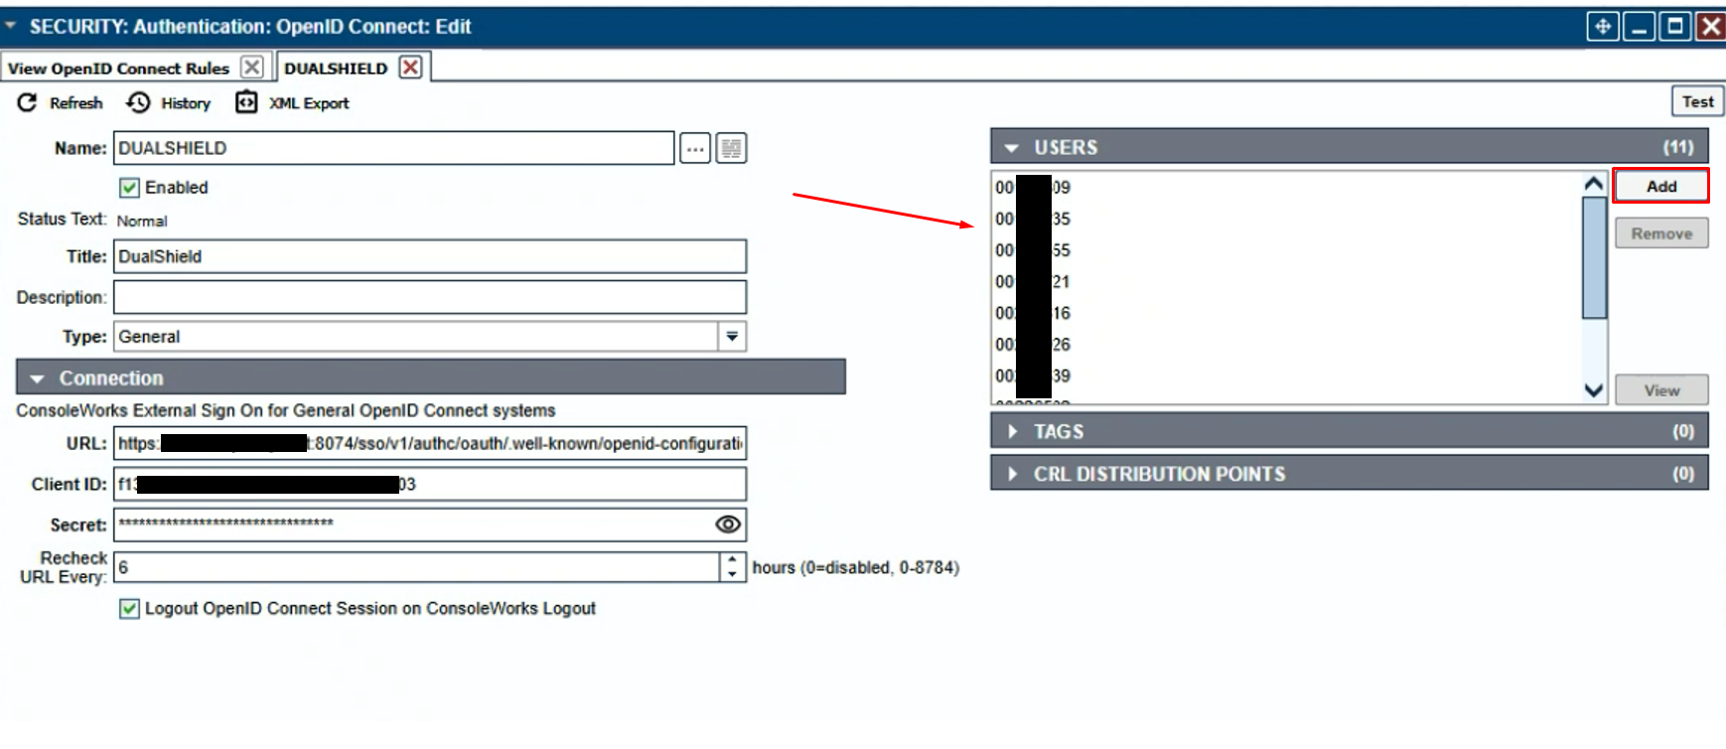1726x749 pixels.
Task: Close the DUALSHIELD tab with red X
Action: click(410, 68)
